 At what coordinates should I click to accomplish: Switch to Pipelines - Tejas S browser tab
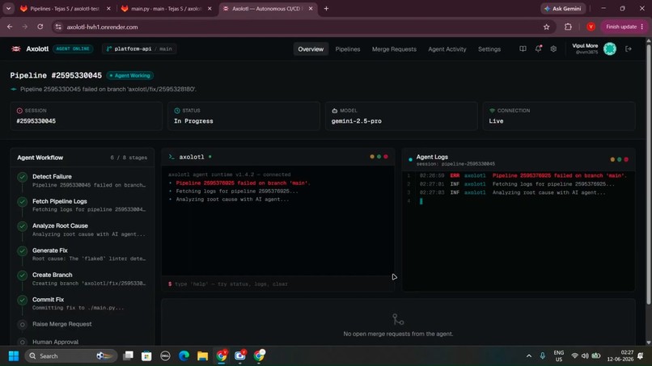pos(66,9)
